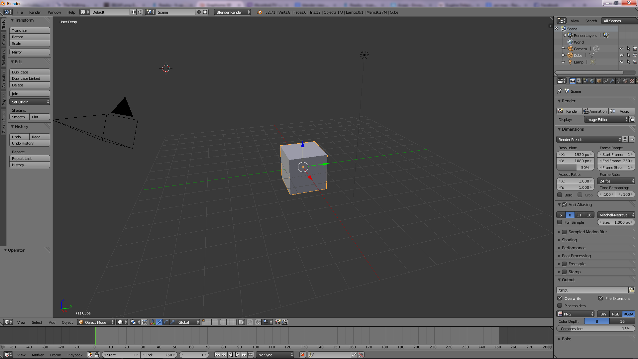Enable the rotate manipulator in 3D view header

(165, 322)
